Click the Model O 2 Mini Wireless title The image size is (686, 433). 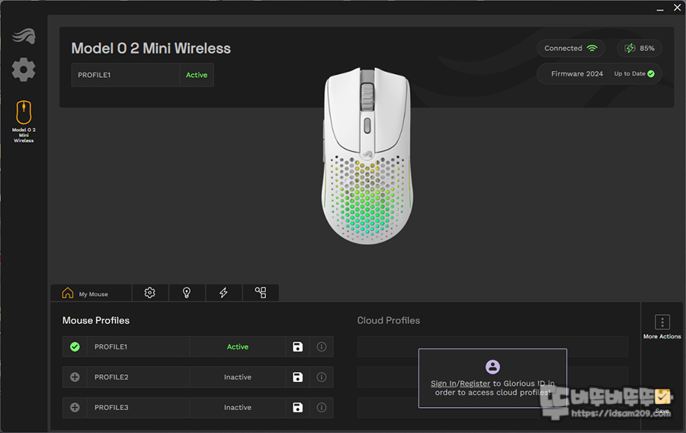tap(151, 48)
